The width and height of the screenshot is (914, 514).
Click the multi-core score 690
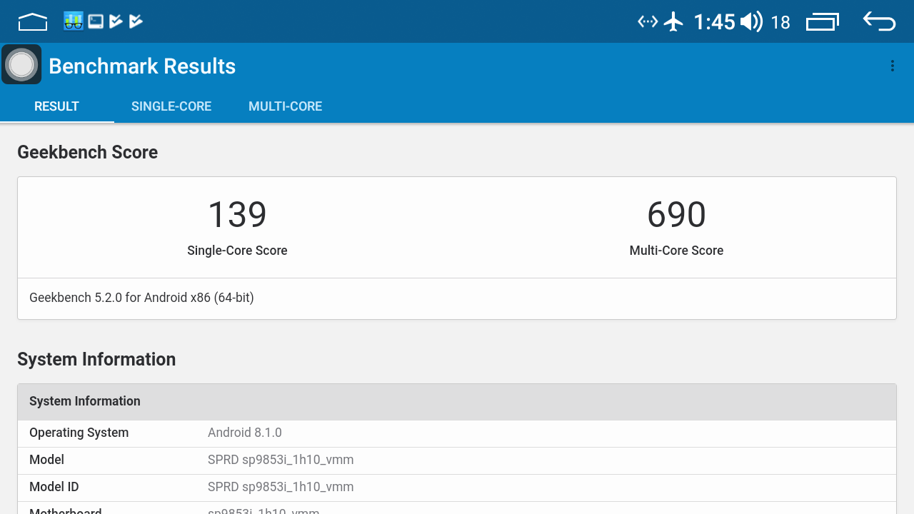pos(676,214)
